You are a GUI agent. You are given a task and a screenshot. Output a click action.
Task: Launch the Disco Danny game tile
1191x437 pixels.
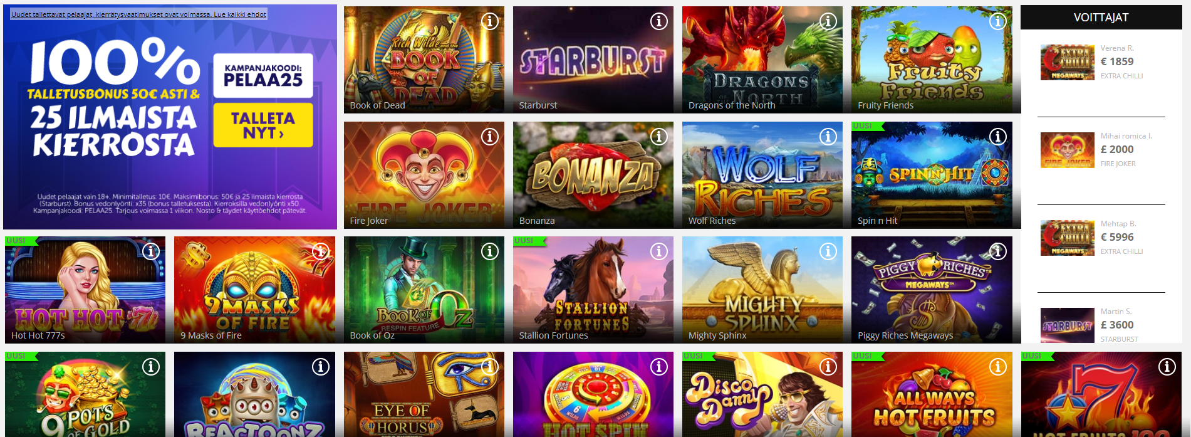click(x=762, y=394)
